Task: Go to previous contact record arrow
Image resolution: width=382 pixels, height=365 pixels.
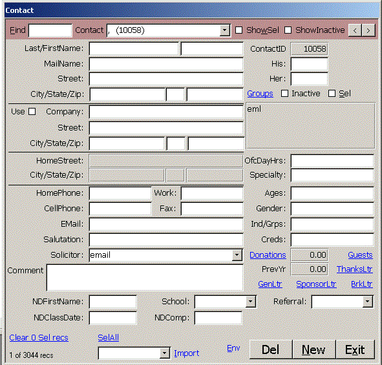Action: tap(355, 30)
